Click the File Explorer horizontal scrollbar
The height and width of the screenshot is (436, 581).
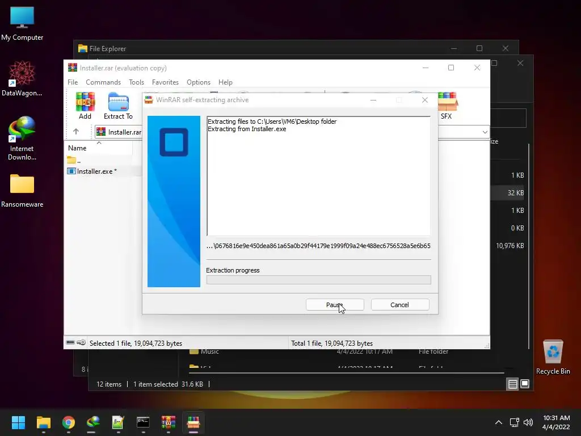pyautogui.click(x=347, y=372)
